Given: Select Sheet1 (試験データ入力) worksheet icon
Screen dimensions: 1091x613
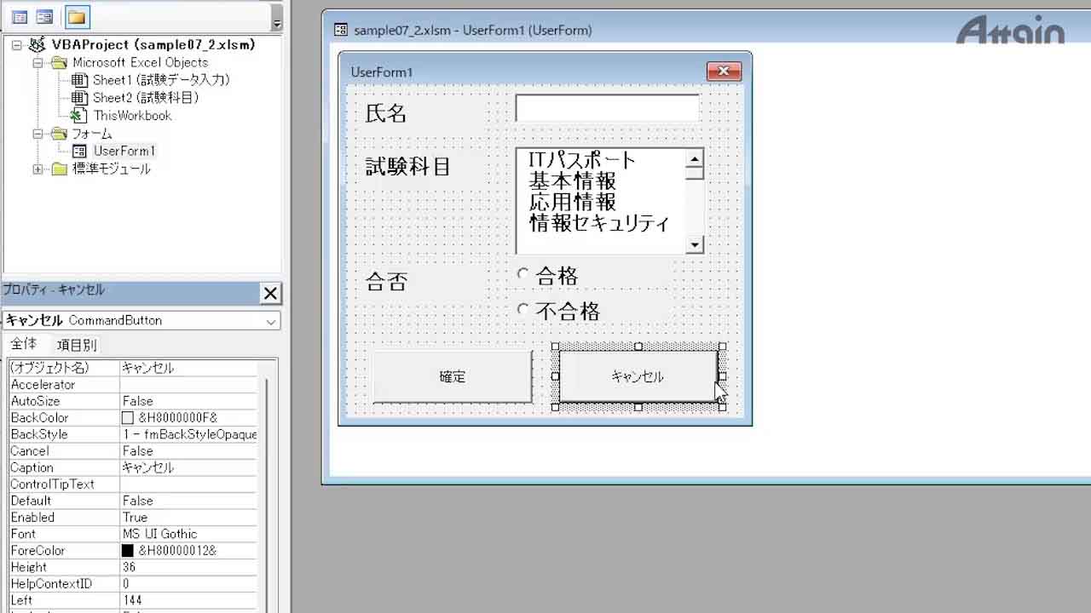Looking at the screenshot, I should [x=79, y=80].
